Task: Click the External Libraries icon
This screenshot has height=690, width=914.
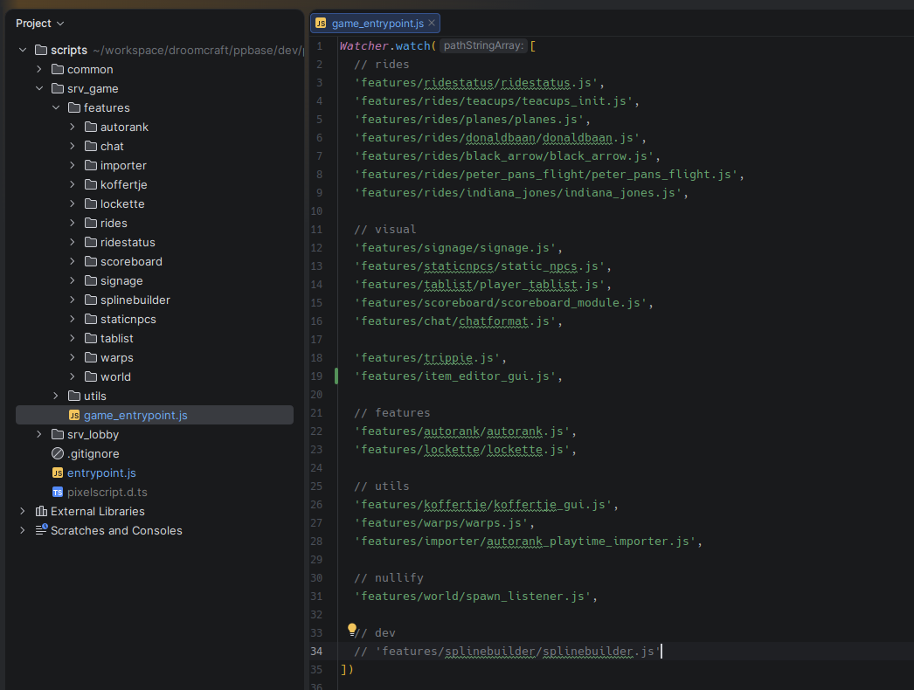Action: [40, 511]
